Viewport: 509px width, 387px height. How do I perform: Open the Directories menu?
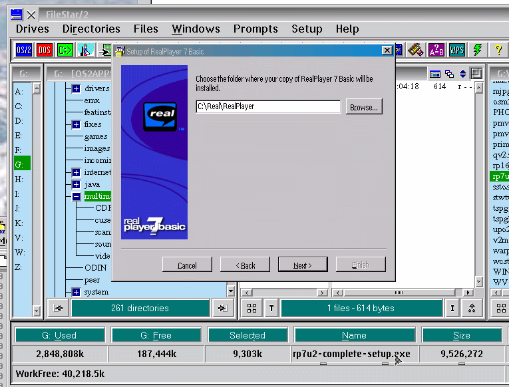(x=91, y=29)
